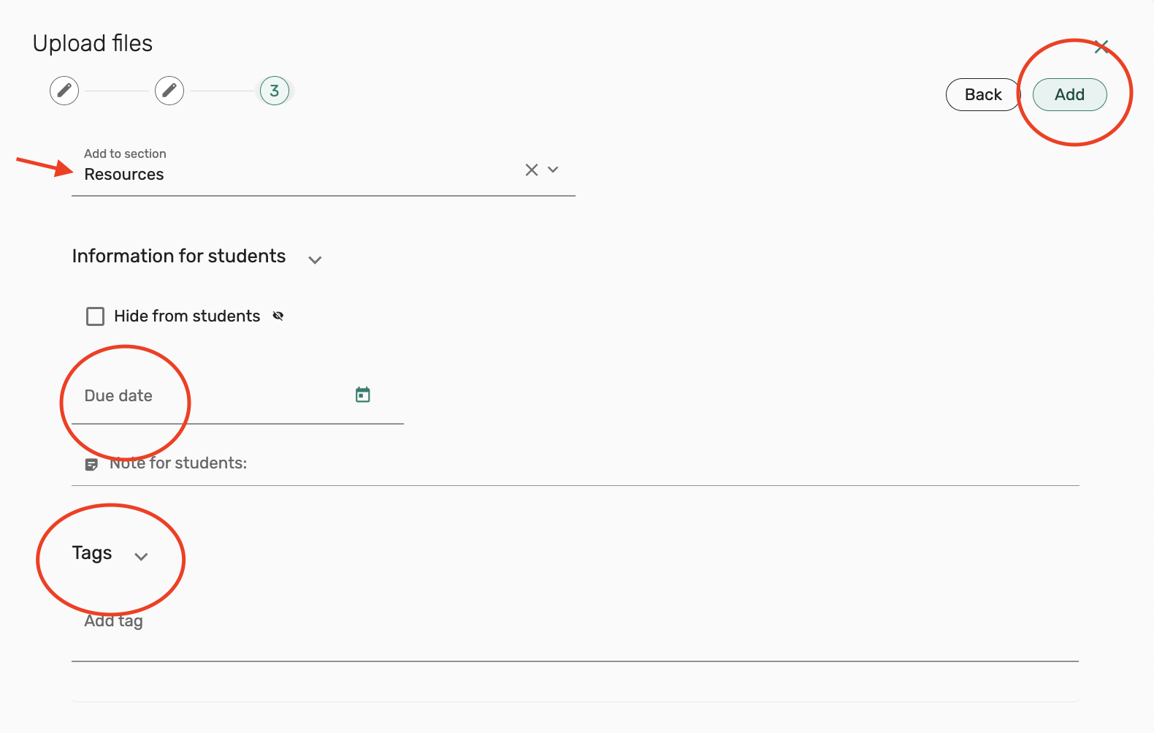
Task: Collapse Information for students section
Action: click(x=315, y=260)
